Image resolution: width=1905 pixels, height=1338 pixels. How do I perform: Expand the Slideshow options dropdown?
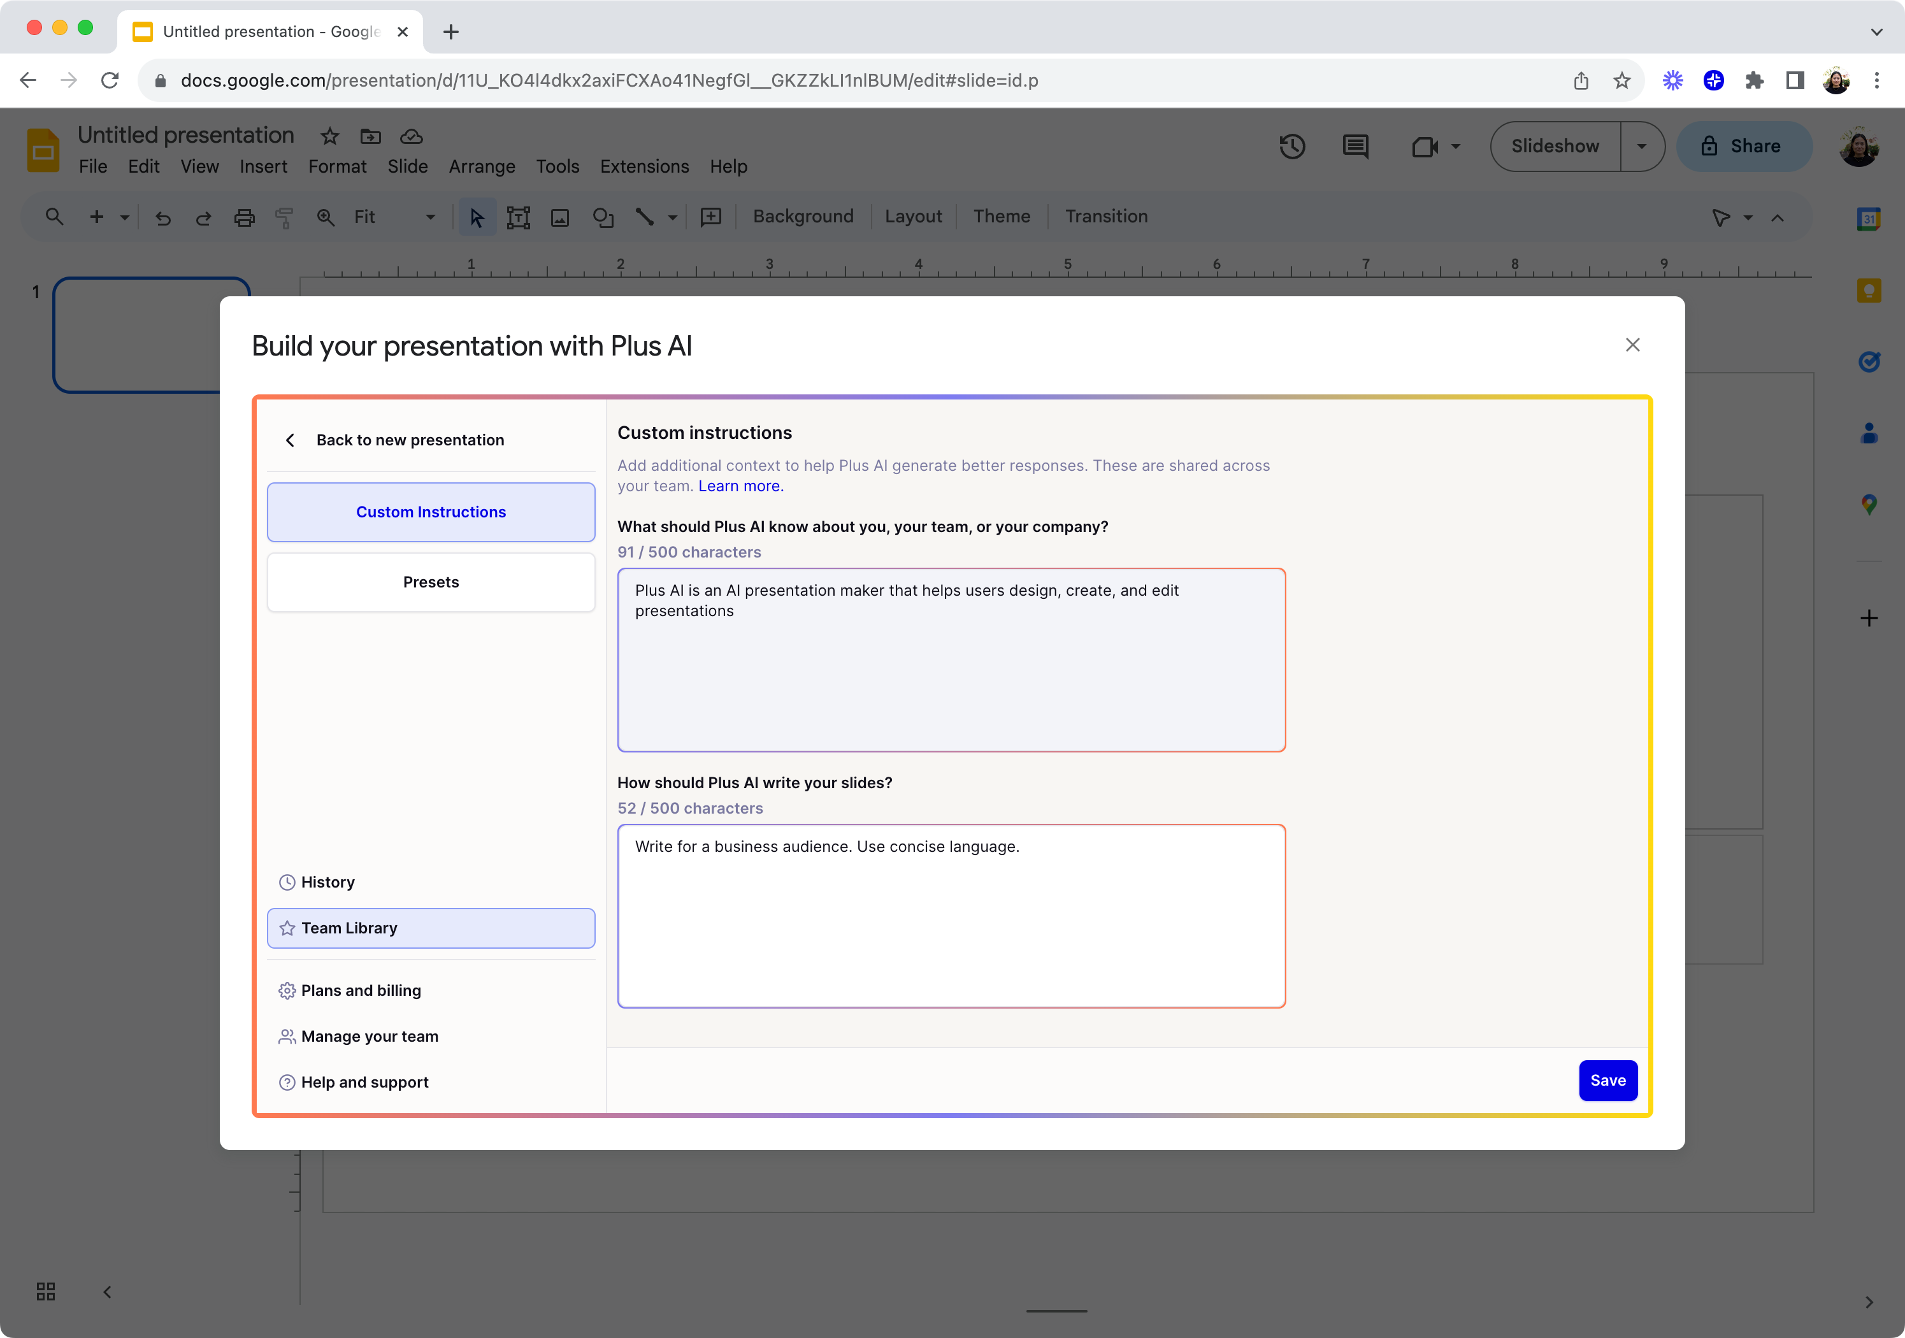pos(1641,146)
